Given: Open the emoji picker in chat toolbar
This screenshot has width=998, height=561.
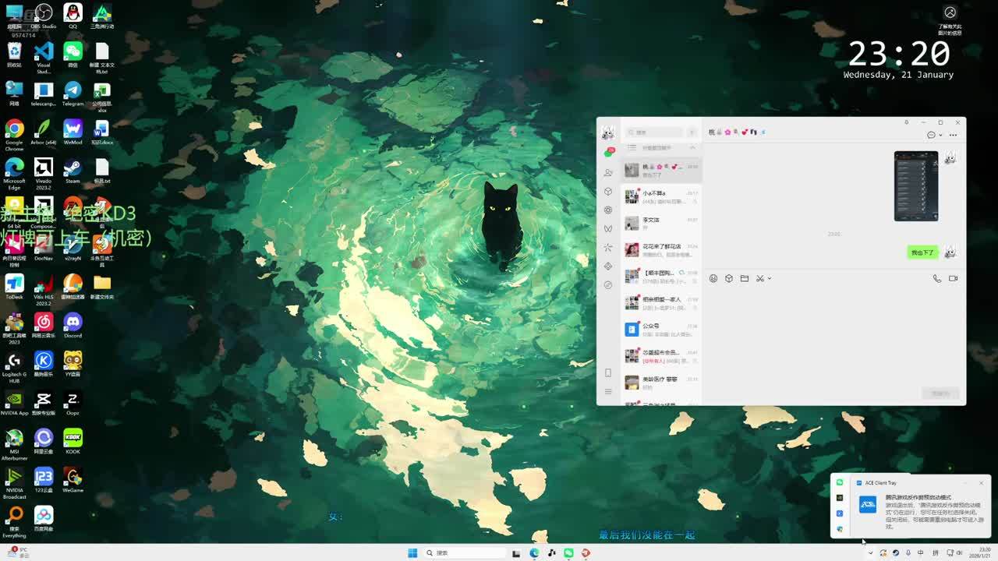Looking at the screenshot, I should pos(713,278).
